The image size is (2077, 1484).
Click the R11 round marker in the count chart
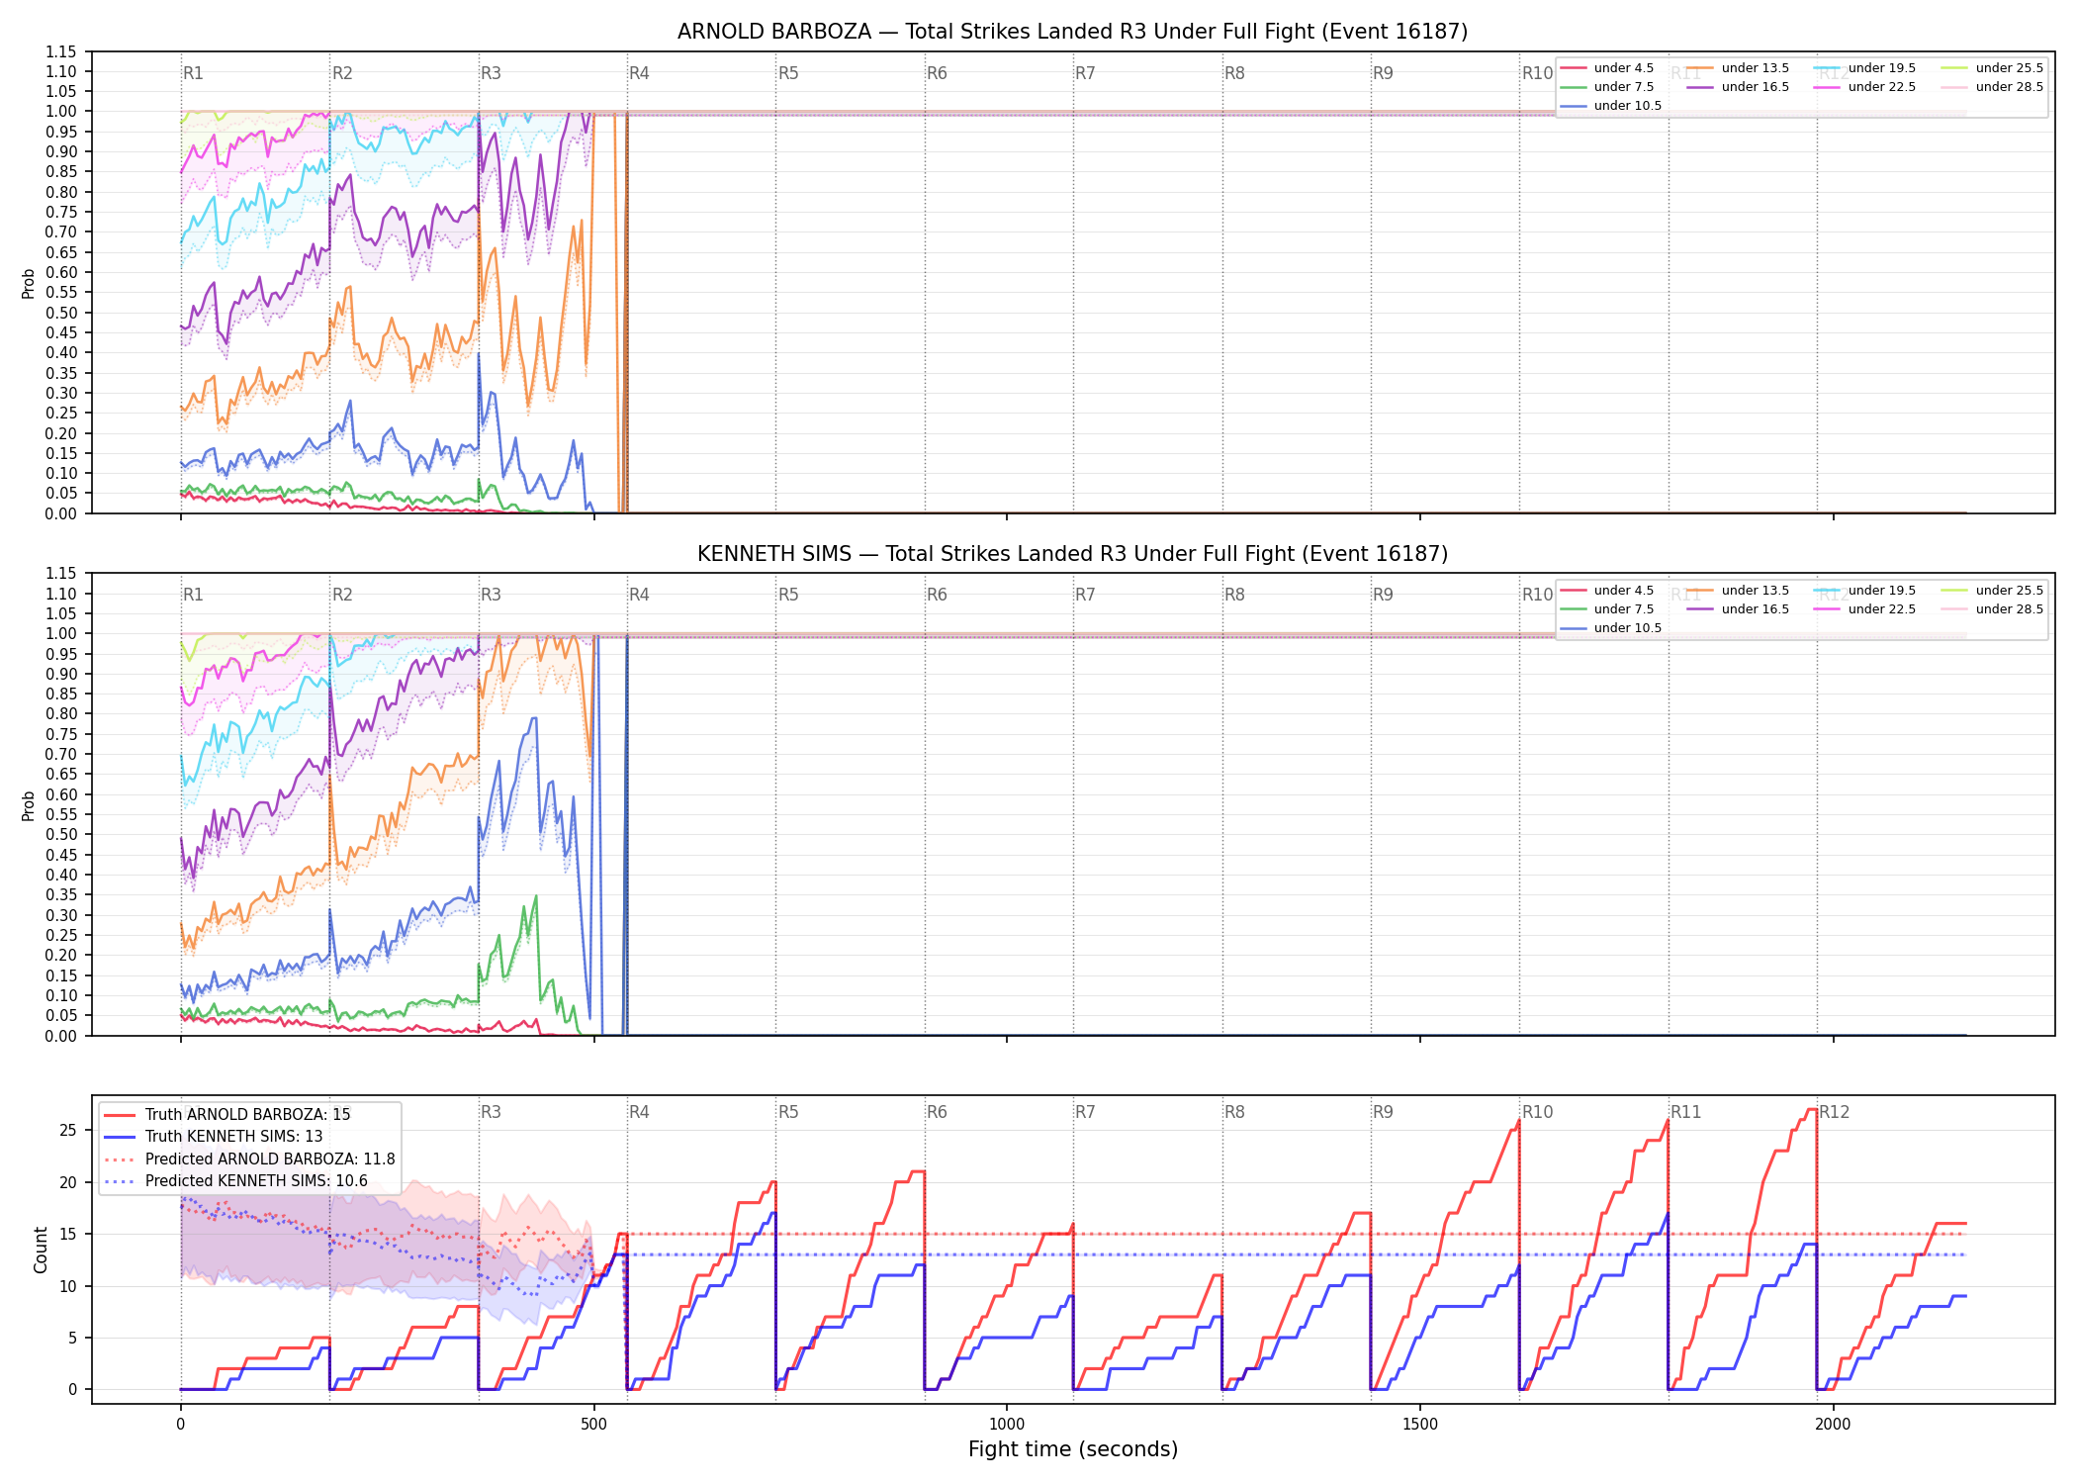point(1686,1112)
